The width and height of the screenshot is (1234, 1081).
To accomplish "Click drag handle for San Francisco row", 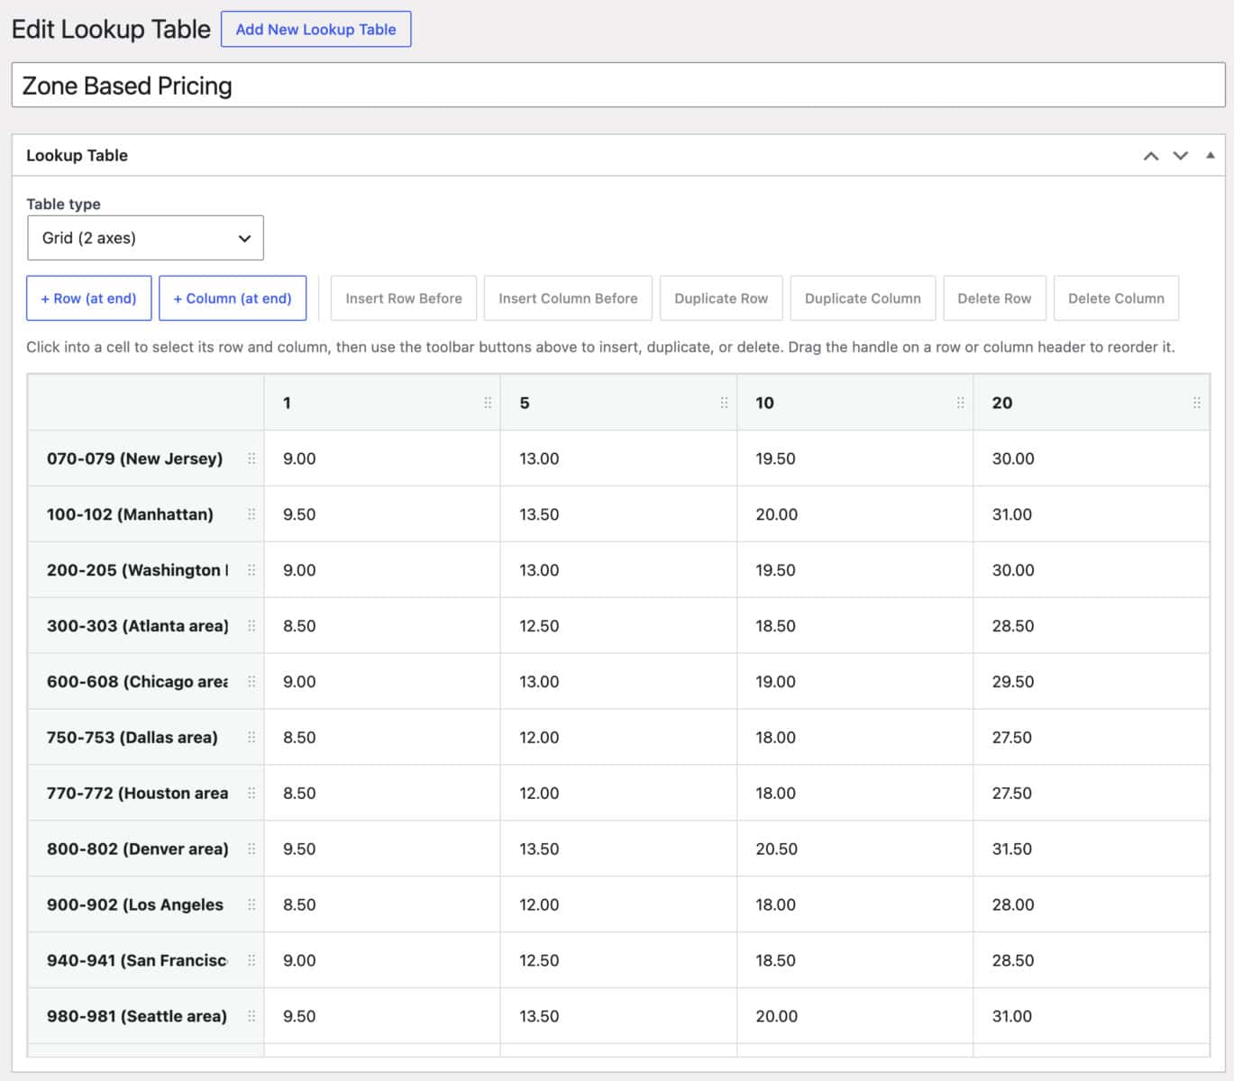I will point(251,960).
